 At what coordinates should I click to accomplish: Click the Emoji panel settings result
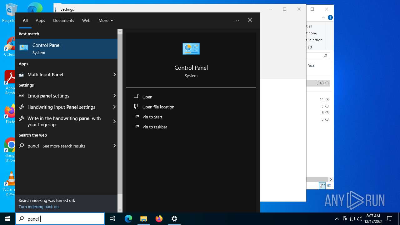[x=66, y=96]
